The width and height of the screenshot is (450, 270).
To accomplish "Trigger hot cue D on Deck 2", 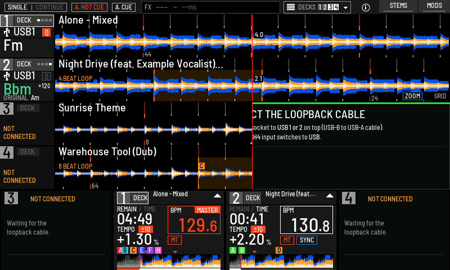I will pyautogui.click(x=279, y=250).
